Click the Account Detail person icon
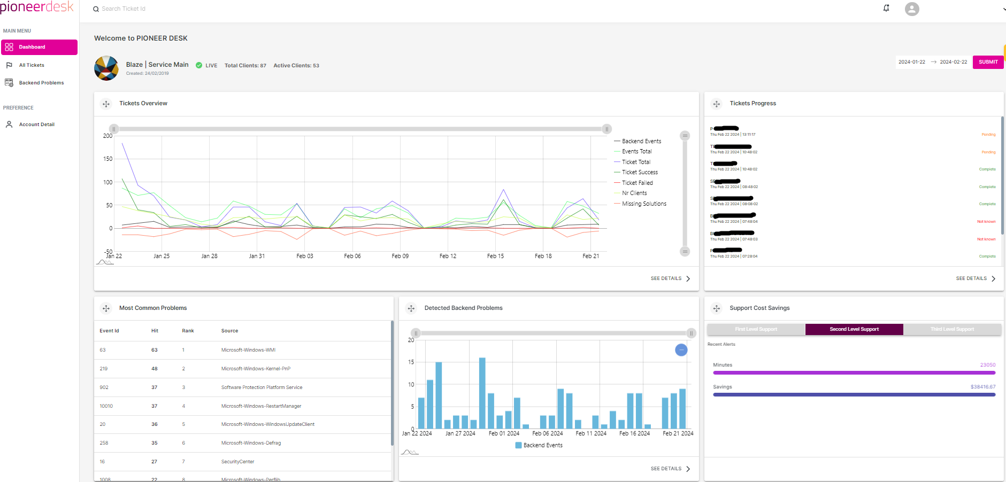 point(9,125)
